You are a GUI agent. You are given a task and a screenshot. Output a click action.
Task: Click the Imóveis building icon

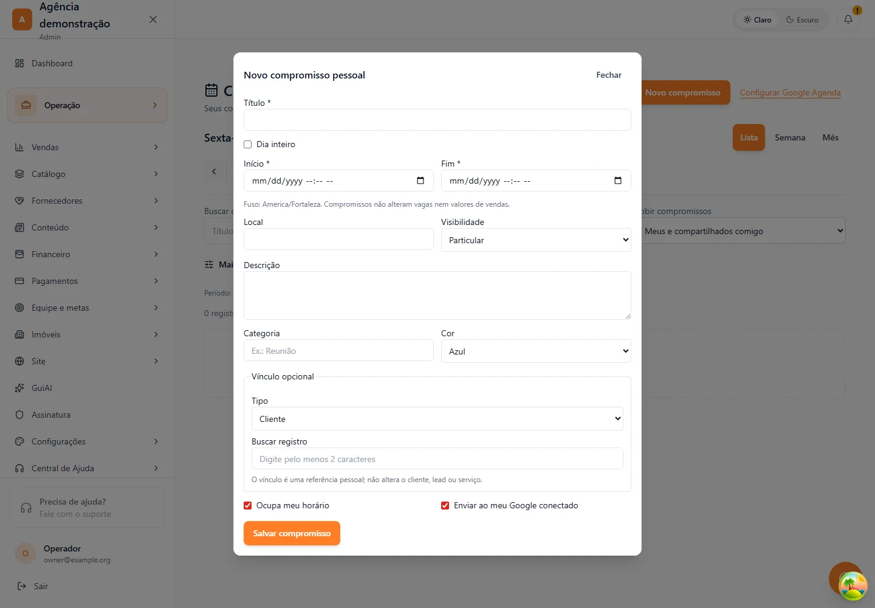point(19,334)
